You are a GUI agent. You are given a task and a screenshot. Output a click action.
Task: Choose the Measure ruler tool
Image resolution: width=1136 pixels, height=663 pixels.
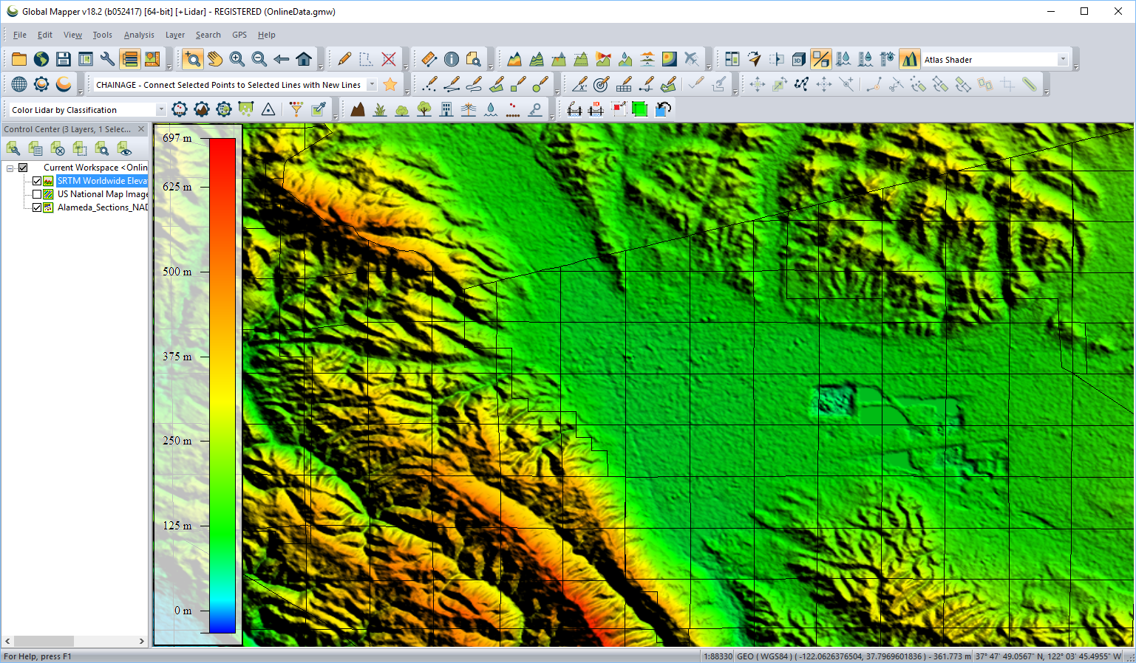pos(429,59)
